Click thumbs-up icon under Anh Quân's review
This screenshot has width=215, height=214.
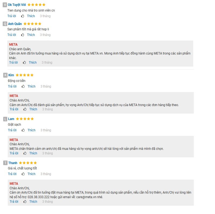pos(23,35)
